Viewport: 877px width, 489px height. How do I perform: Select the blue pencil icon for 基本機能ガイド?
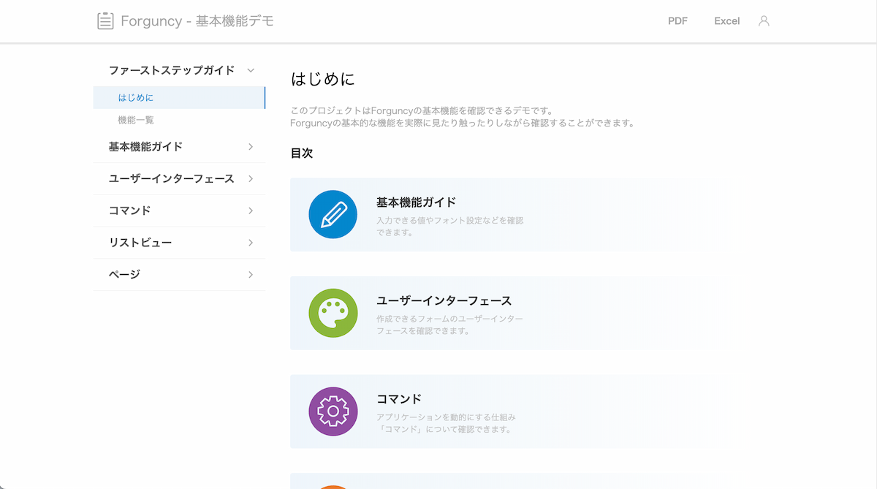click(333, 214)
